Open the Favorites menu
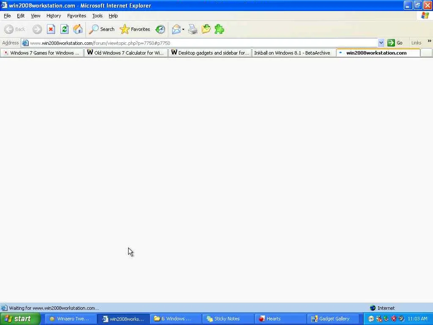 point(77,16)
